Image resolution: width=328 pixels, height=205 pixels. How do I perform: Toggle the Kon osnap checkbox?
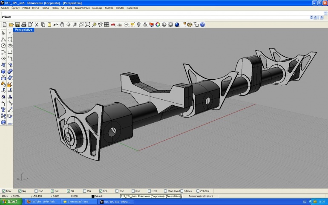pyautogui.click(x=3, y=191)
